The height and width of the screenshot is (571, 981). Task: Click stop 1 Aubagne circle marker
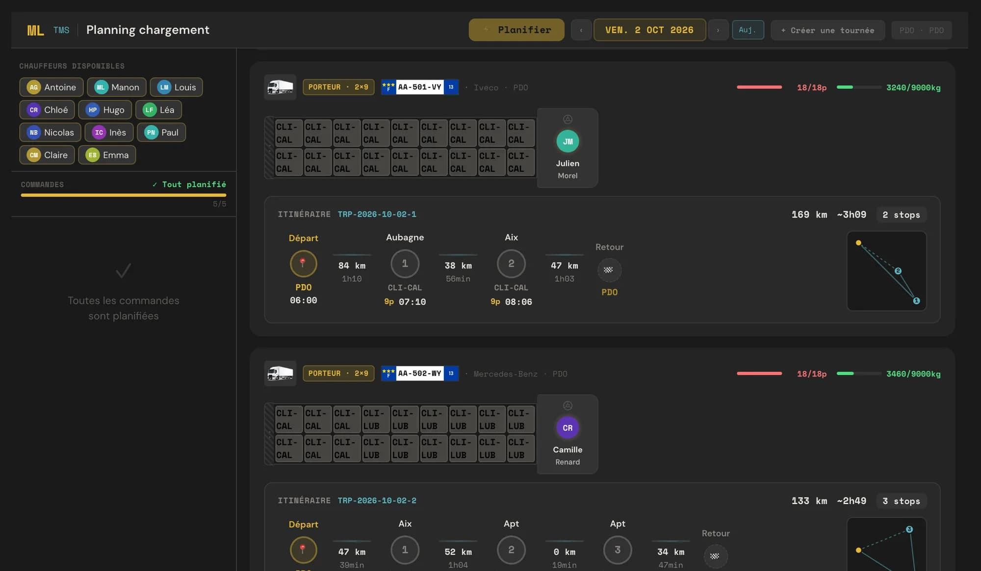[x=405, y=264]
